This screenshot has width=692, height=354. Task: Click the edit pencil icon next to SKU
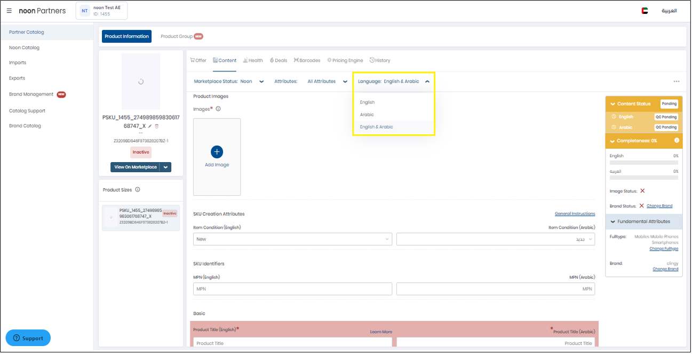coord(150,126)
